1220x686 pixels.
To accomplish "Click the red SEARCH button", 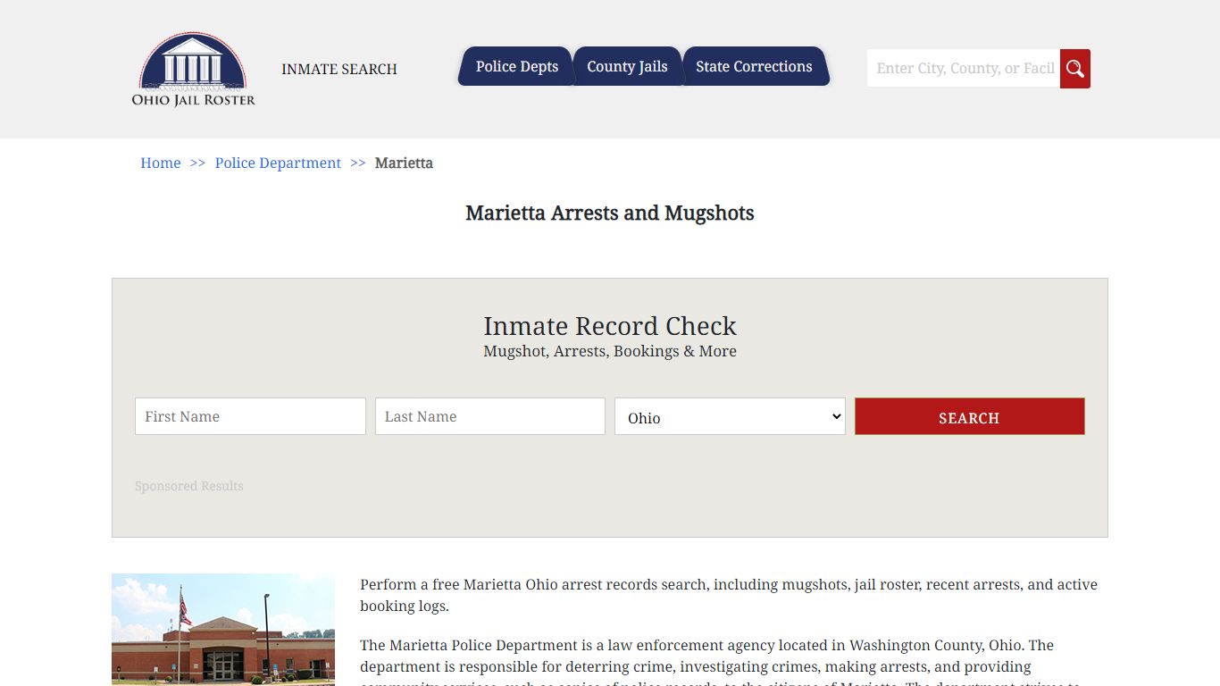I will 970,416.
